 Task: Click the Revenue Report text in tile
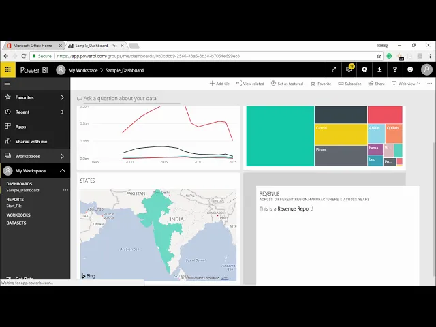[x=295, y=208]
